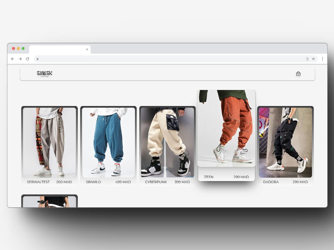Close the current browser tab
334x250 pixels.
pos(87,49)
